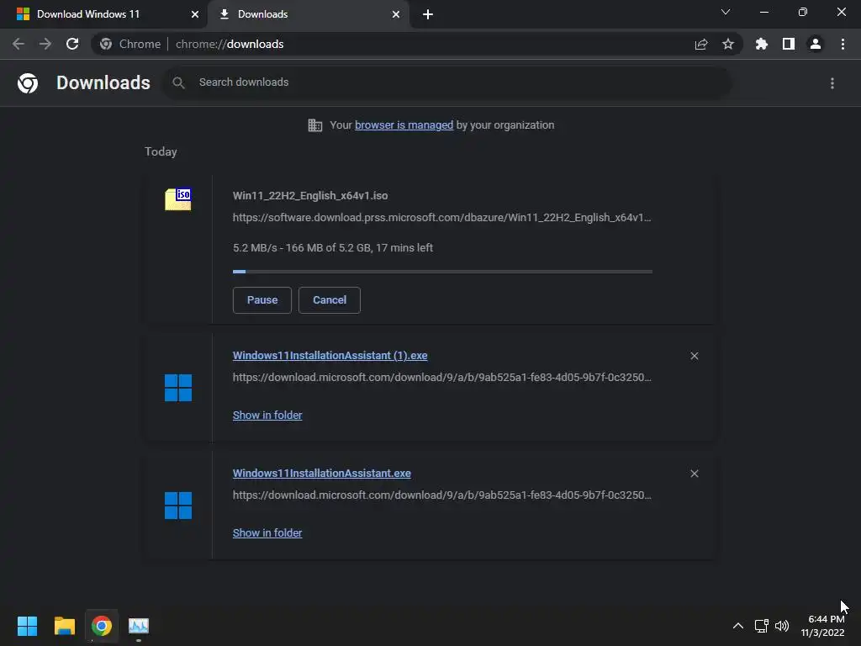
Task: Open Windows11InstallationAssistant (1).exe link
Action: coord(330,356)
